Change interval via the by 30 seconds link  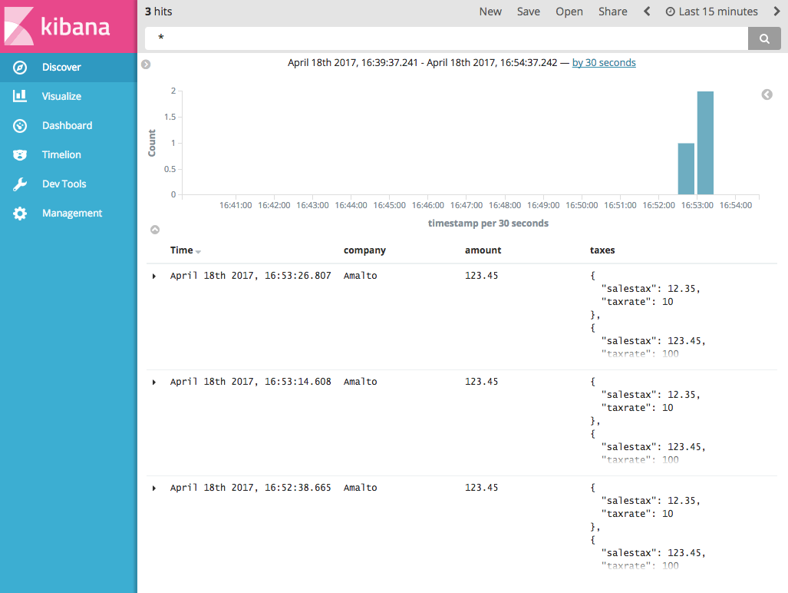[x=604, y=62]
